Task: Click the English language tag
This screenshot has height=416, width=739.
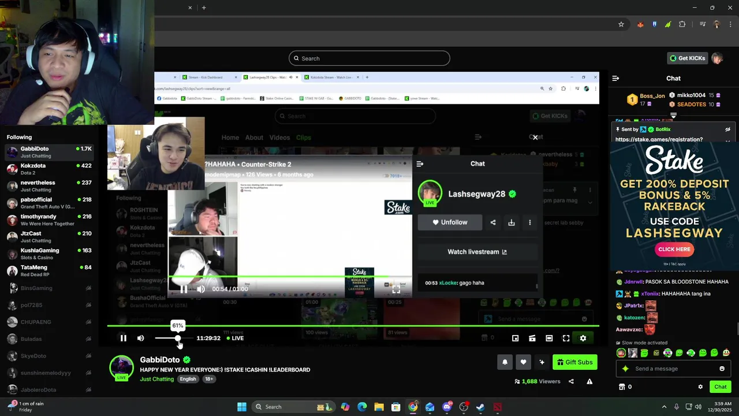Action: tap(188, 379)
